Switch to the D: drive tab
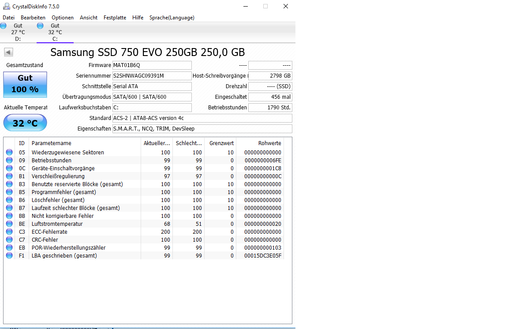The image size is (508, 329). [18, 32]
